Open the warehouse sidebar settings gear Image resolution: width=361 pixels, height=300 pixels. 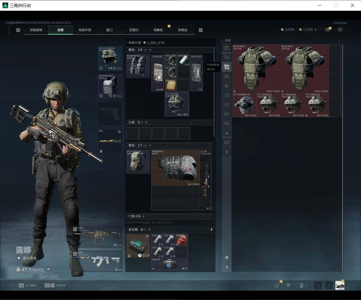(x=227, y=152)
